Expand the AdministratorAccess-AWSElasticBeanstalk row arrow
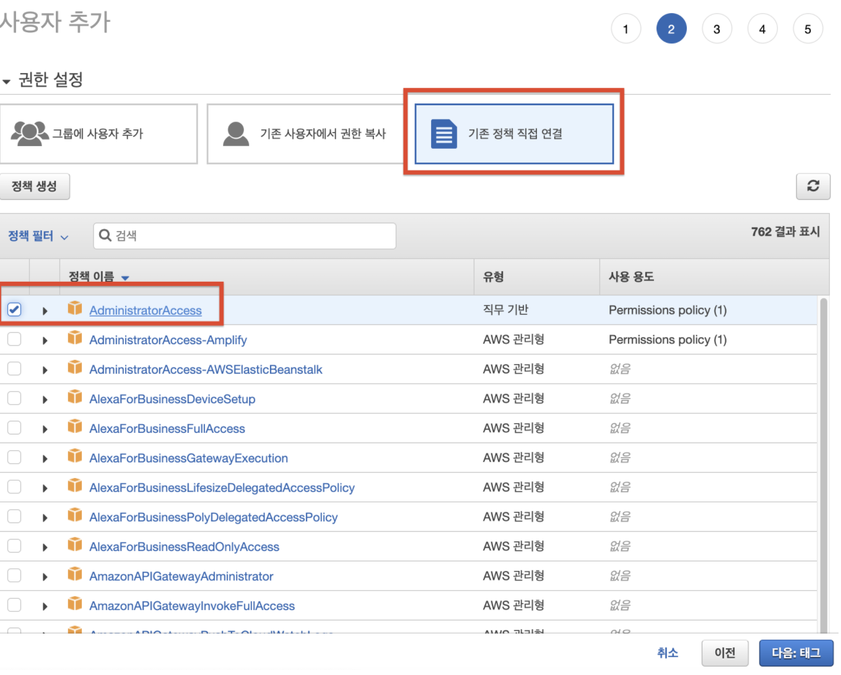The image size is (841, 675). pyautogui.click(x=45, y=370)
